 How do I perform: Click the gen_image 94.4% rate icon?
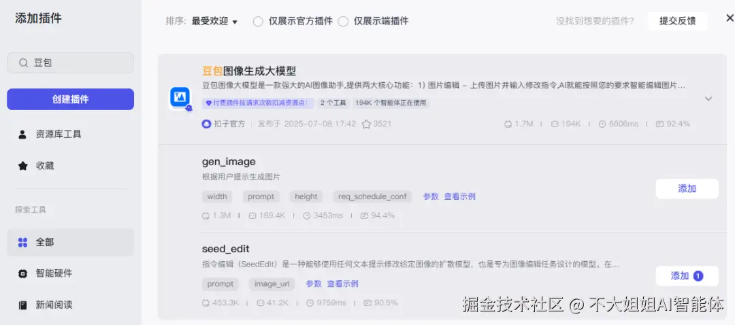click(364, 216)
